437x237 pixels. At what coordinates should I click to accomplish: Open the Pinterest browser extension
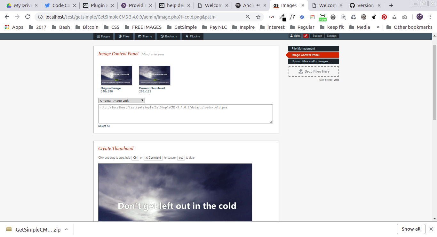click(x=384, y=17)
